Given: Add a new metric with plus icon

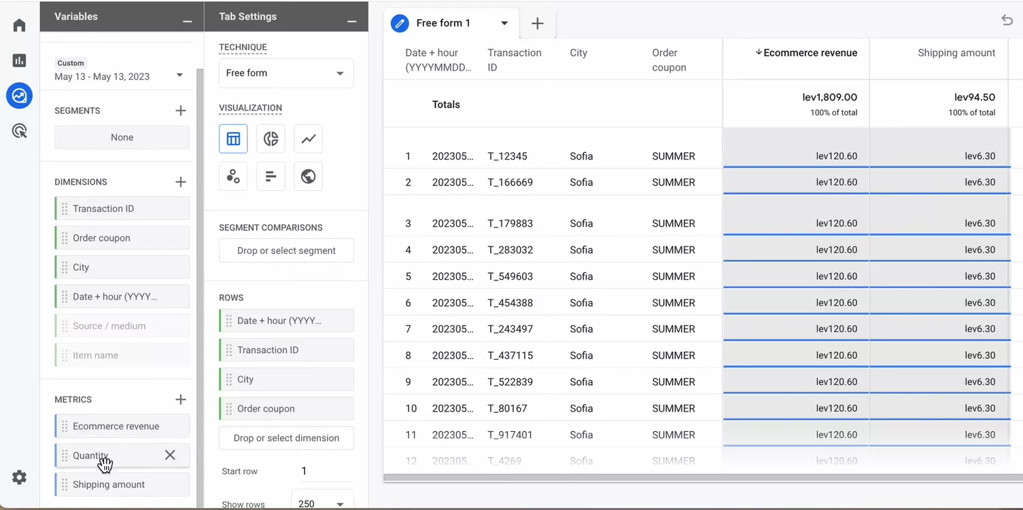Looking at the screenshot, I should tap(180, 399).
